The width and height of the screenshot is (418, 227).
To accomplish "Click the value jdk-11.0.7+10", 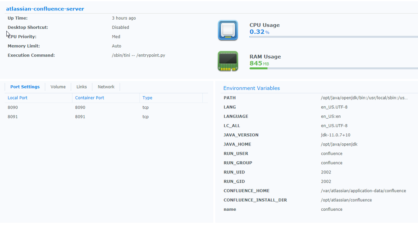I will (x=336, y=135).
